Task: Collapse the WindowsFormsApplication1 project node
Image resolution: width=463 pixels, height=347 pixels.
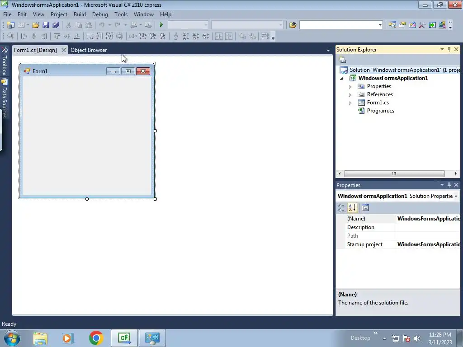Action: tap(342, 79)
